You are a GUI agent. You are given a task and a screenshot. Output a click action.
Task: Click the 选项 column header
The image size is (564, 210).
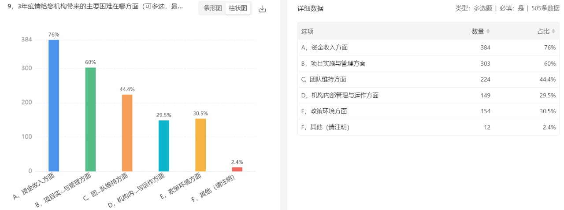307,31
